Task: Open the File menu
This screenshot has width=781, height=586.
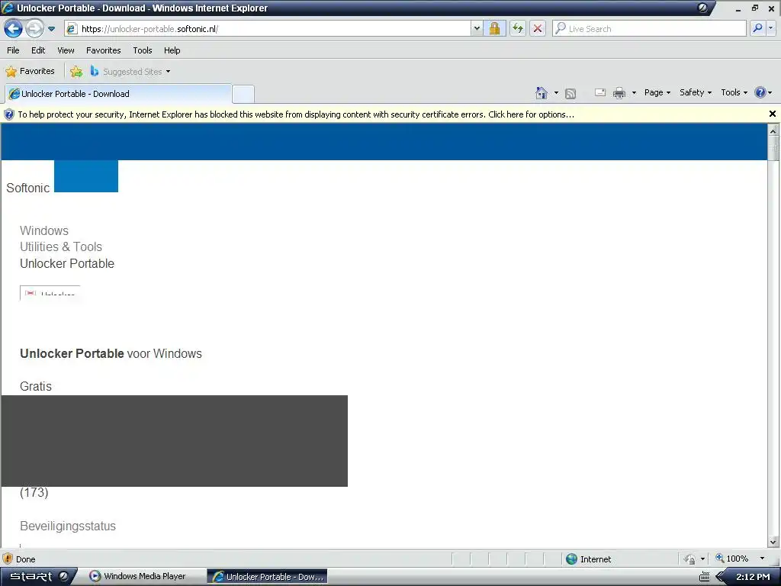Action: (13, 50)
